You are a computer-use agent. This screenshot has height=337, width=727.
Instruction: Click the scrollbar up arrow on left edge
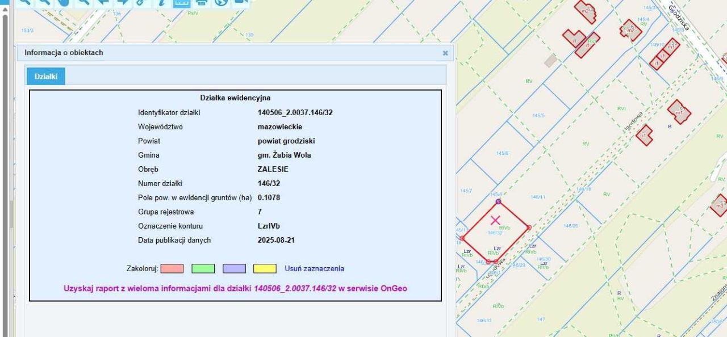[x=6, y=10]
